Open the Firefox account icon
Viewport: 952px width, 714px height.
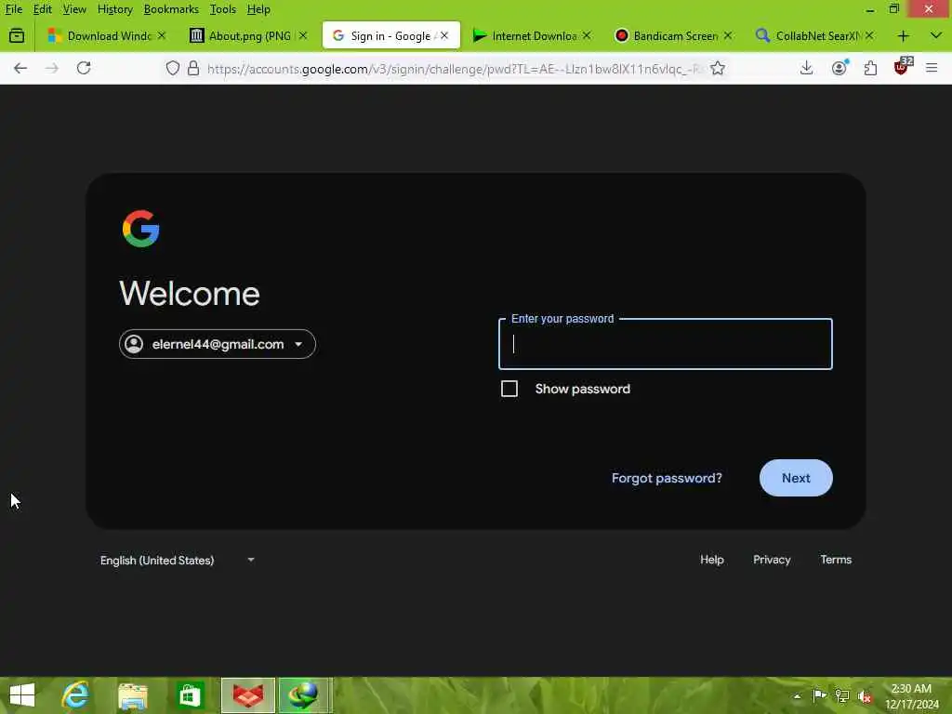840,68
